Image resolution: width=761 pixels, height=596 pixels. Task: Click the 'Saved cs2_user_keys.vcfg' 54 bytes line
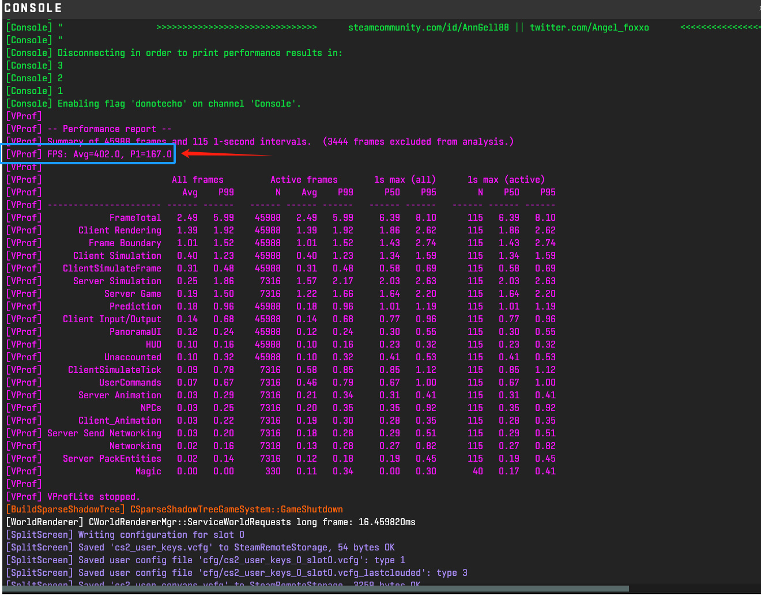pyautogui.click(x=200, y=548)
